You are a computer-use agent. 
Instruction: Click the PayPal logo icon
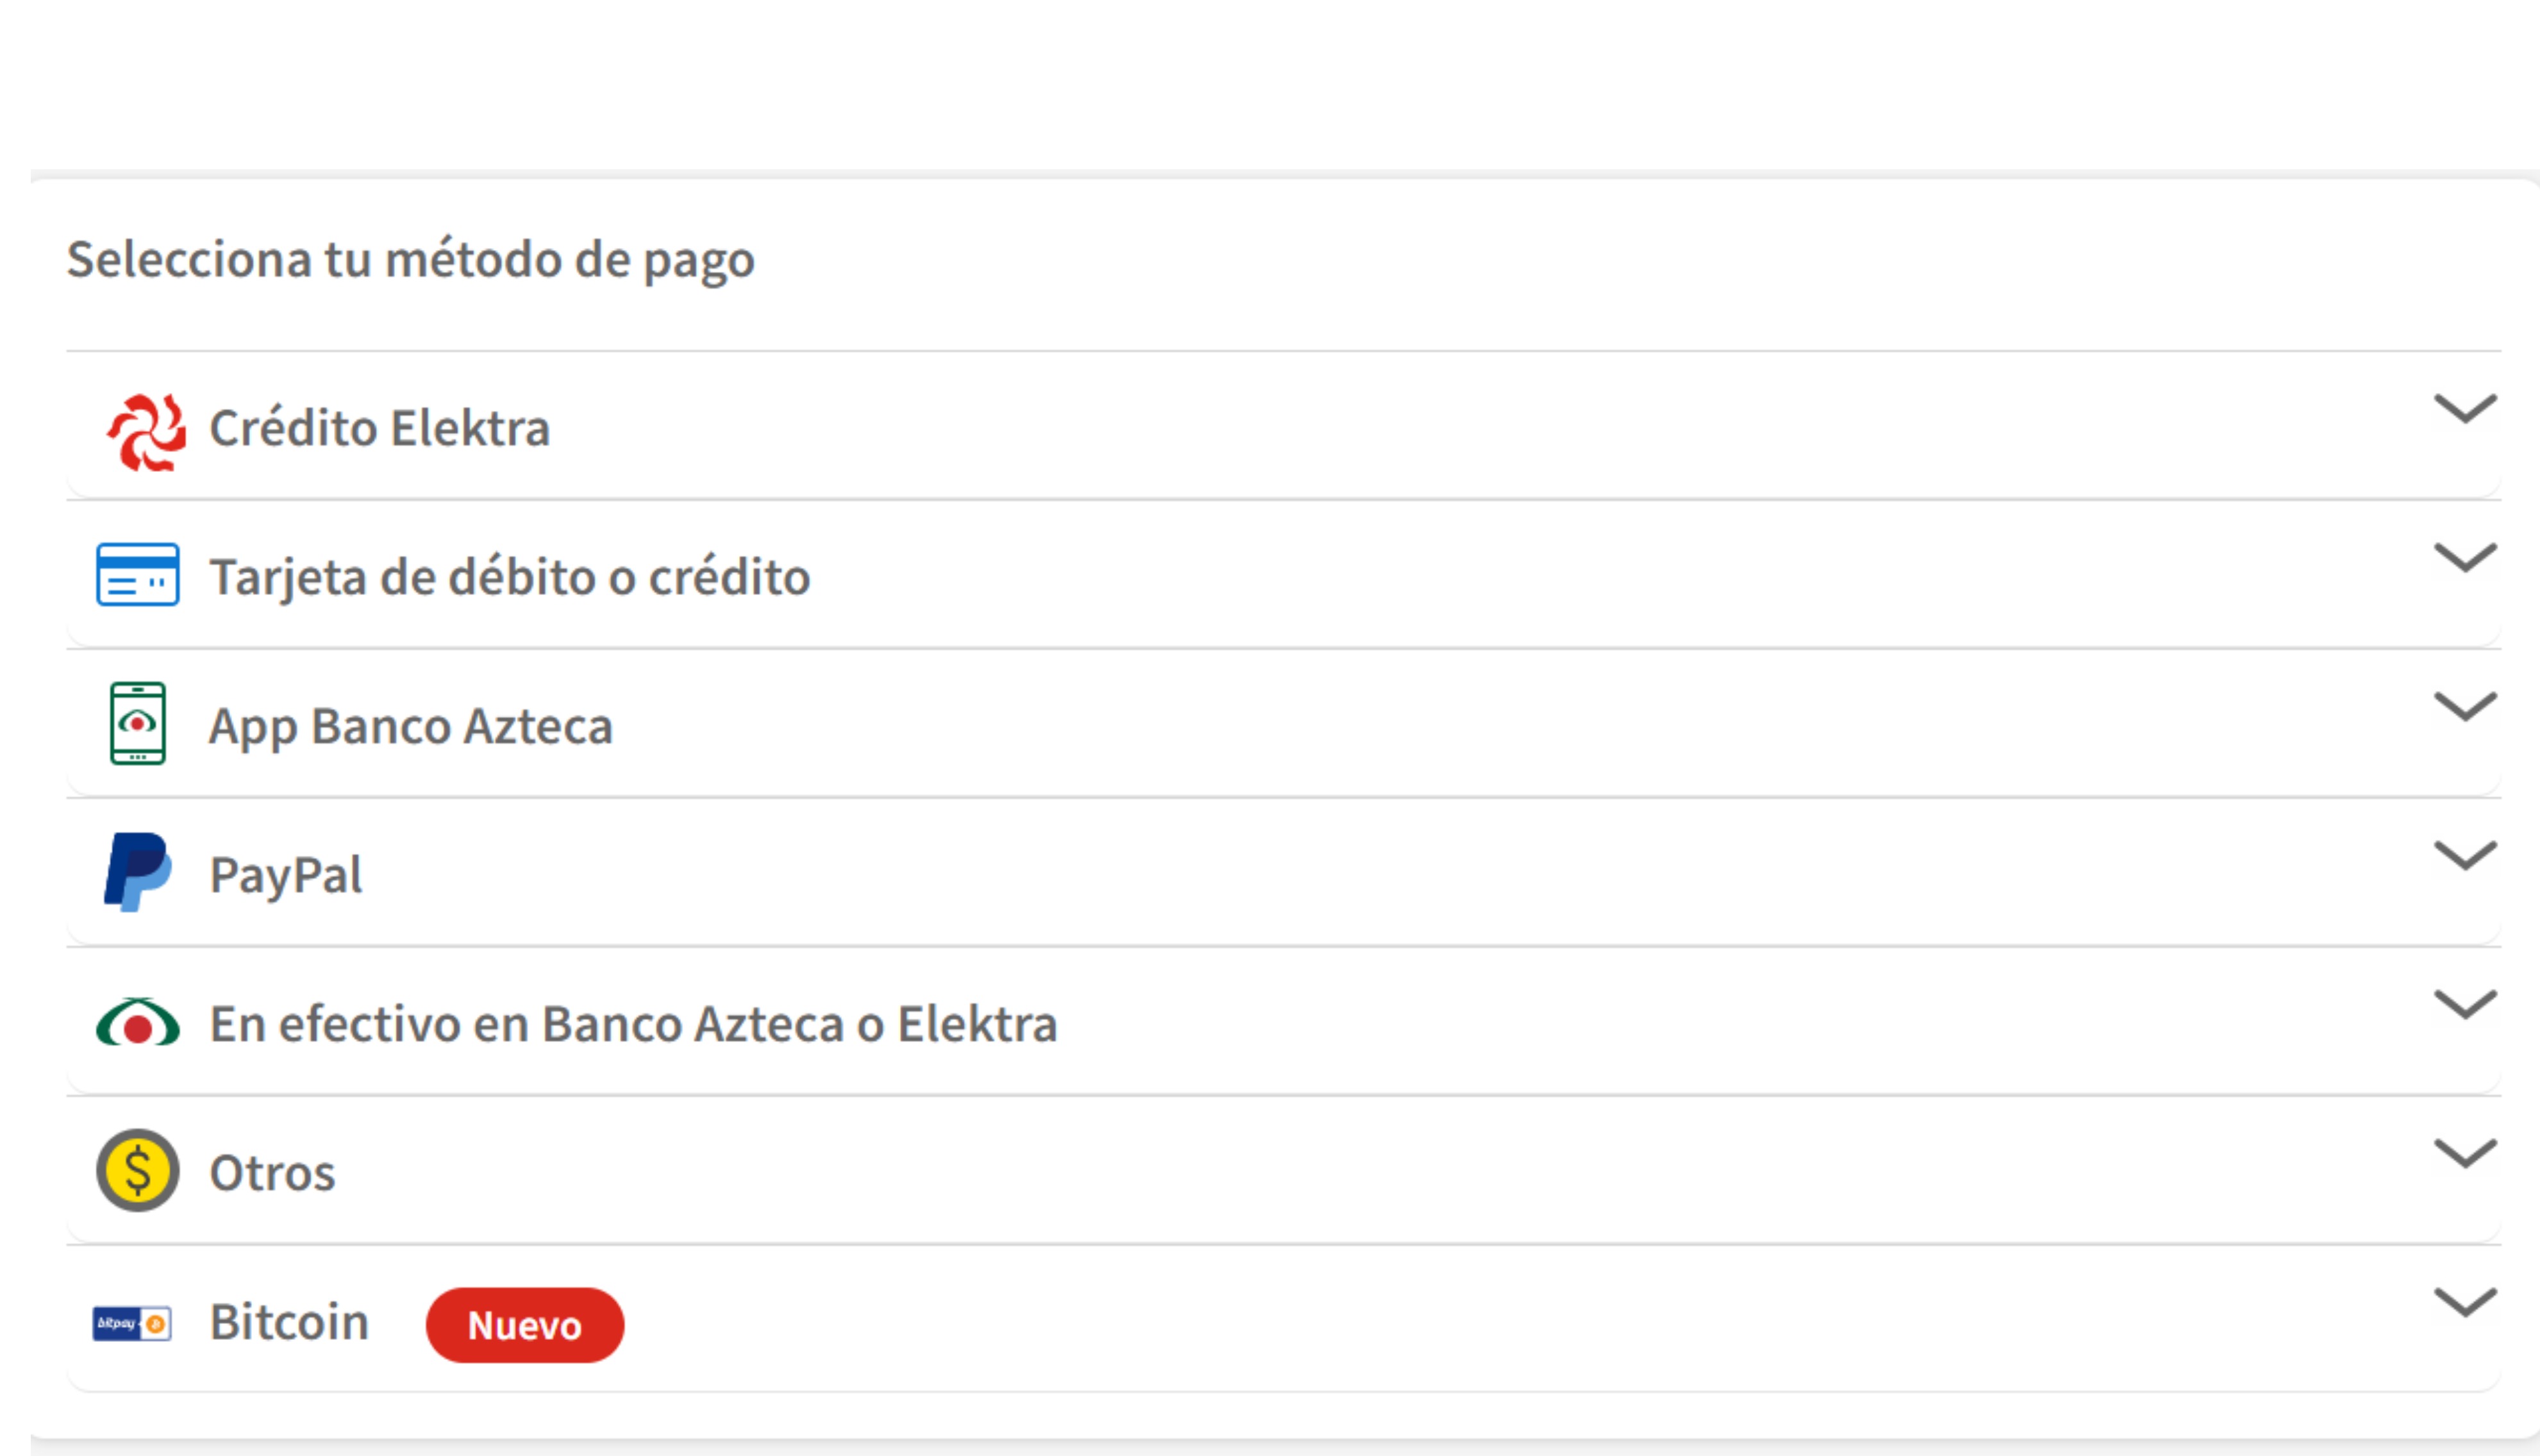pyautogui.click(x=138, y=871)
